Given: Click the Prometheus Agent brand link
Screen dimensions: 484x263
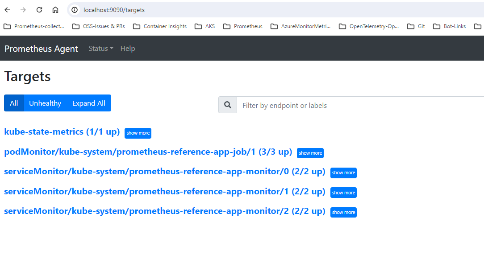Looking at the screenshot, I should click(41, 49).
